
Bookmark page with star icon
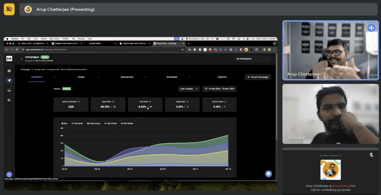[183, 50]
